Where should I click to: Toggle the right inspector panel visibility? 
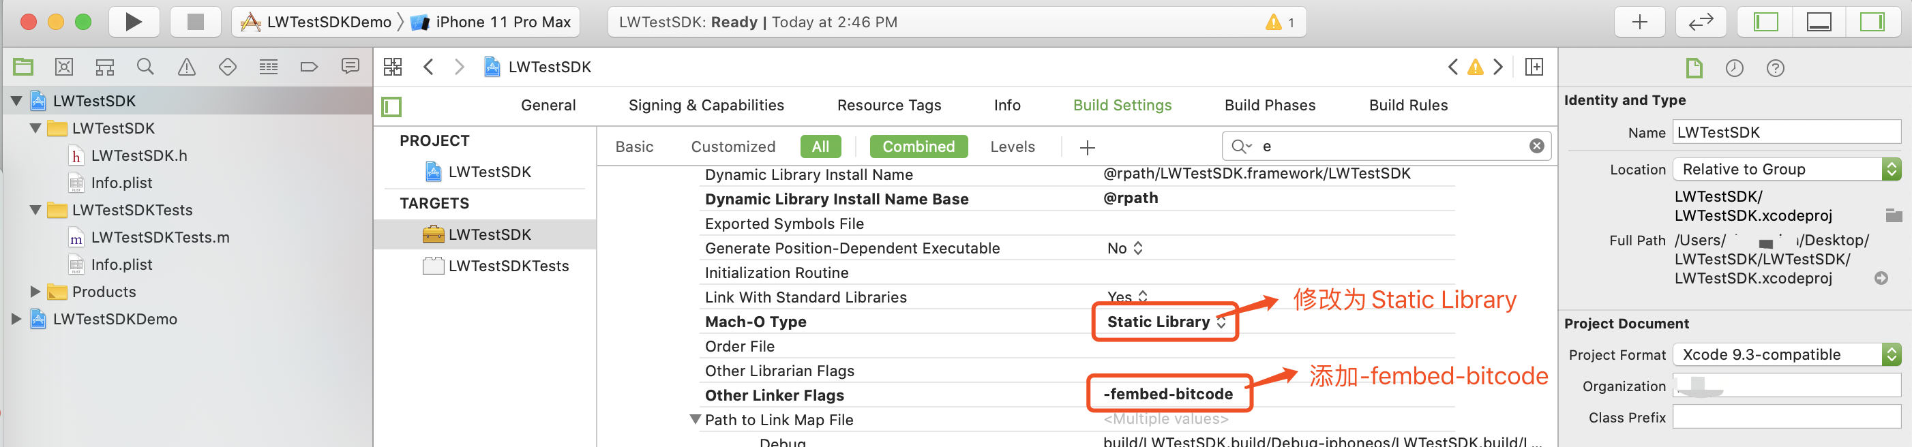tap(1871, 22)
